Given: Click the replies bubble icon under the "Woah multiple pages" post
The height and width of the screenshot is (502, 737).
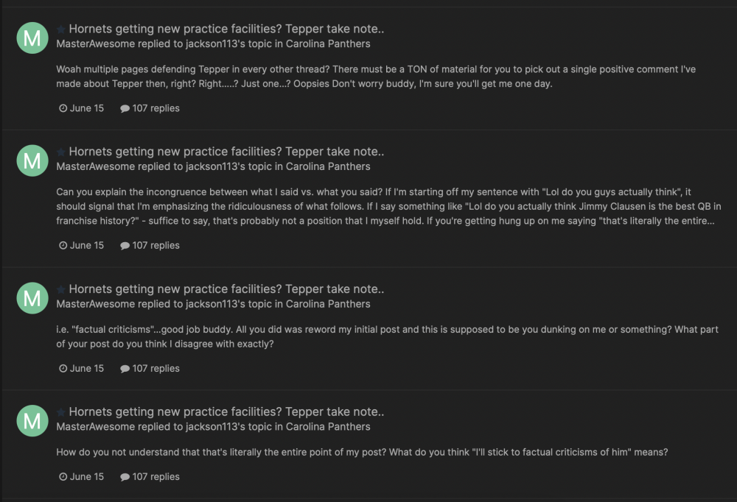Looking at the screenshot, I should pos(125,108).
